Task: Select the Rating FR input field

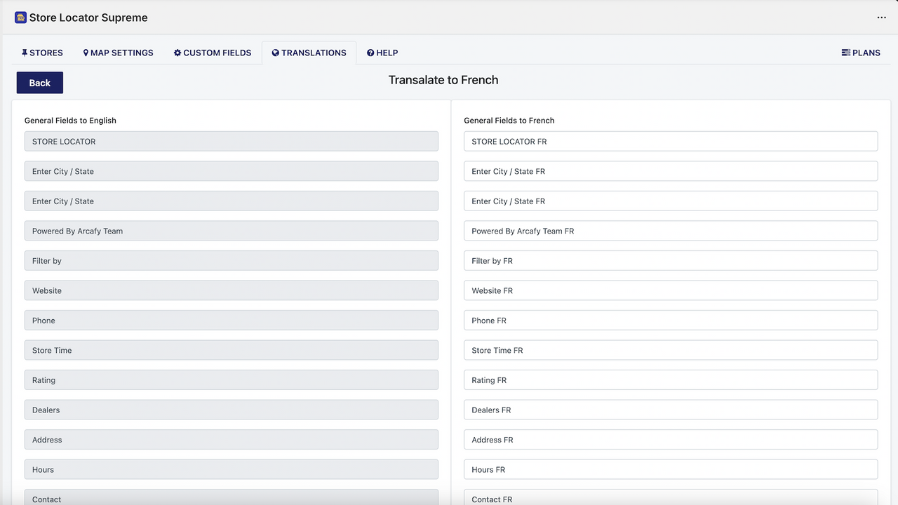Action: click(x=671, y=379)
